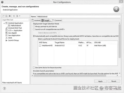This screenshot has height=93, width=124.
Task: Open Help with the question mark icon
Action: [4, 88]
